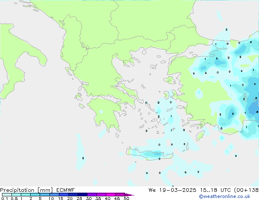Click the "15..18 UTC" time text
Image resolution: width=259 pixels, height=200 pixels.
click(x=215, y=190)
